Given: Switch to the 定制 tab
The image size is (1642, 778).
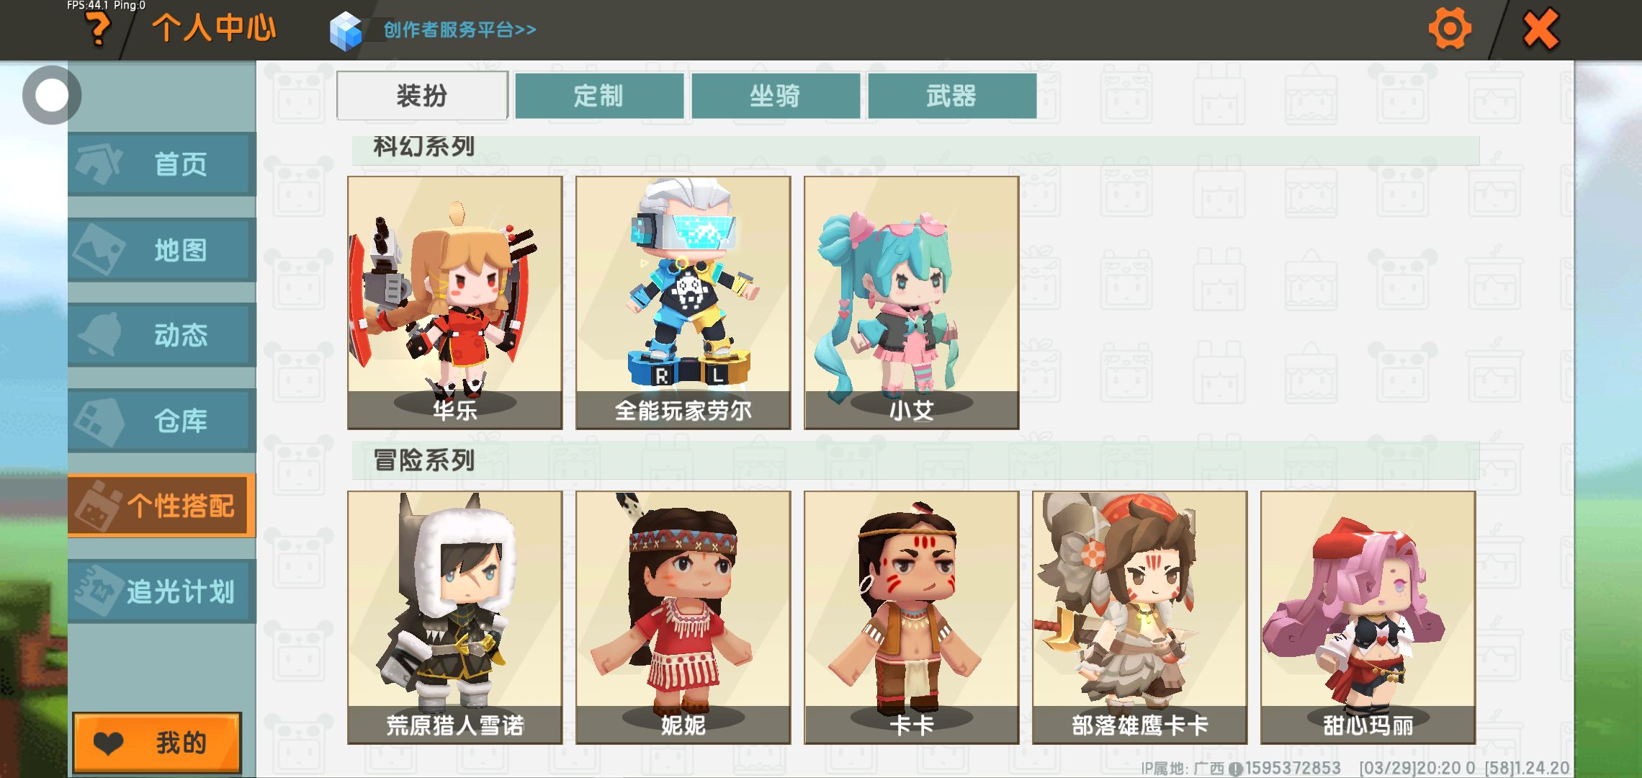Looking at the screenshot, I should tap(599, 95).
